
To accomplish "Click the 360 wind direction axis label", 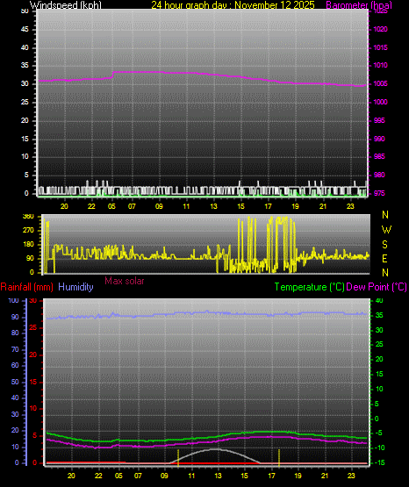I will [x=29, y=217].
